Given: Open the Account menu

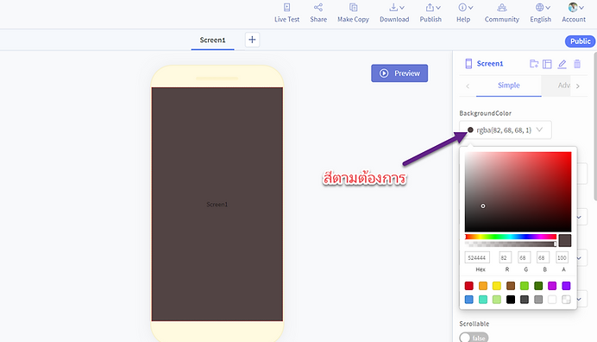Looking at the screenshot, I should point(574,13).
